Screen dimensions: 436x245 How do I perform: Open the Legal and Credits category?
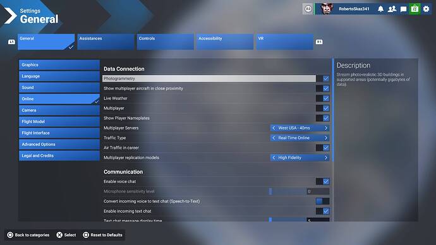pyautogui.click(x=59, y=156)
